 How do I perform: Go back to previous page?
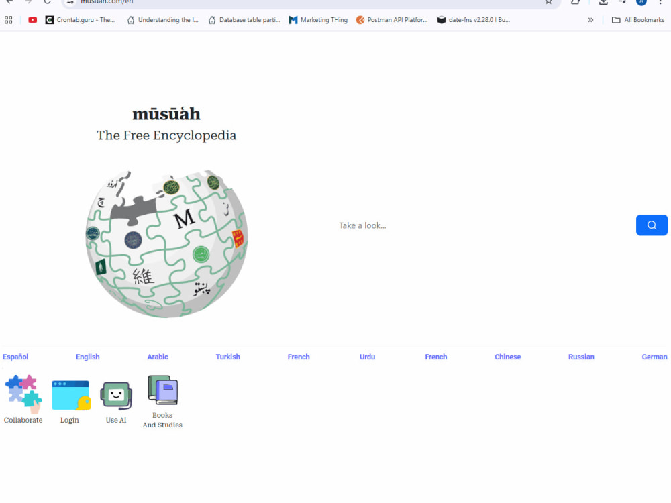pyautogui.click(x=9, y=2)
